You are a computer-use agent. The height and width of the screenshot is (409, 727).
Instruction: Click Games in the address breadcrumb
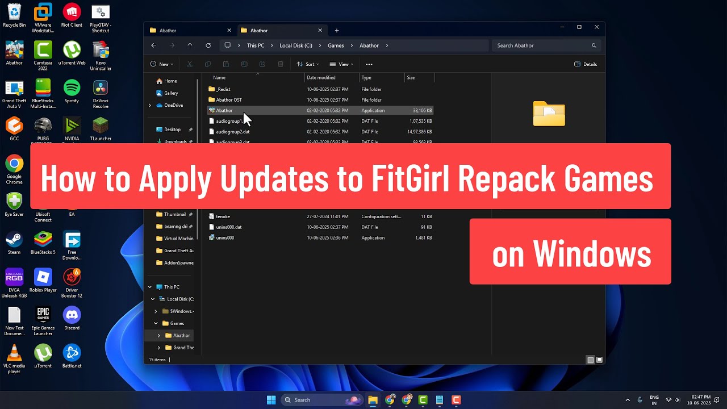coord(336,45)
